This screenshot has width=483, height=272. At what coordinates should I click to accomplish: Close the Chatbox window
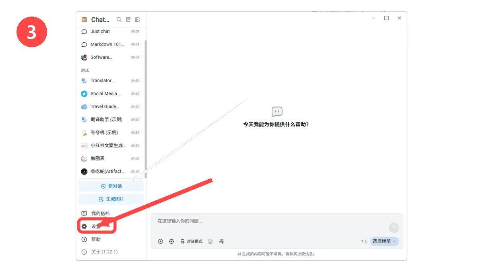click(x=399, y=18)
